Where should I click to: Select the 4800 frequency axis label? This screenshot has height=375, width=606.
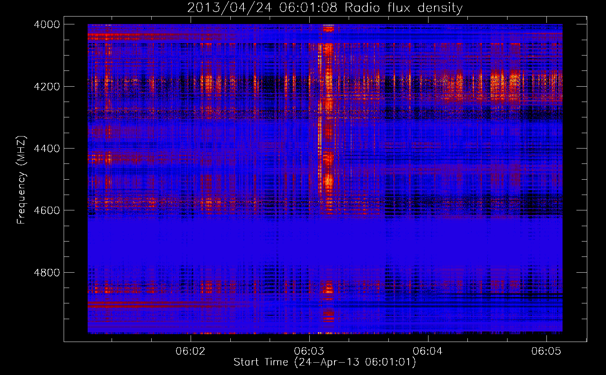click(x=46, y=273)
